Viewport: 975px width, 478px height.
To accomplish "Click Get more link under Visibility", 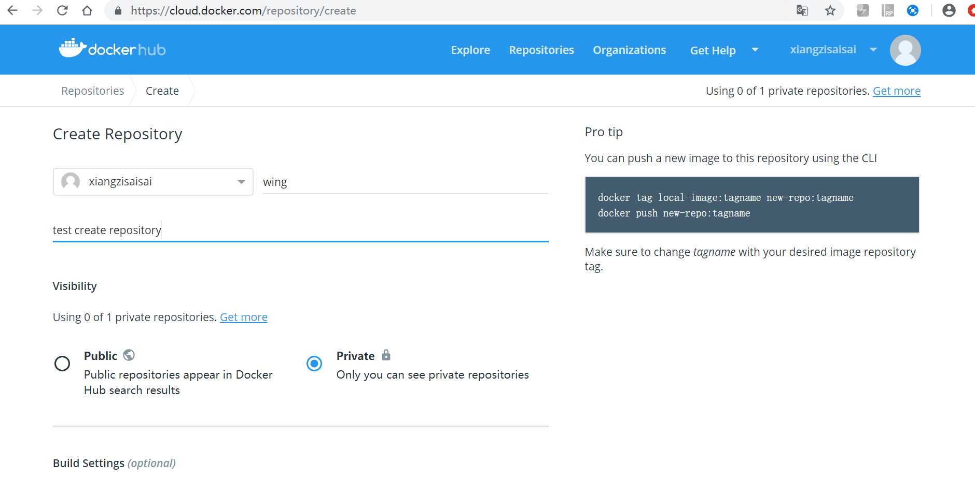I will (x=244, y=317).
